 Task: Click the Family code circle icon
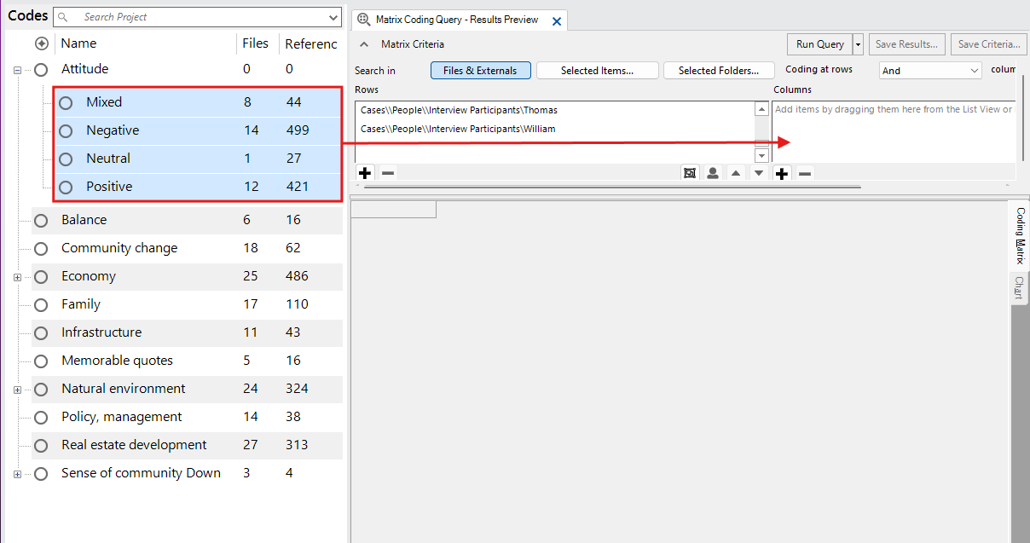[x=41, y=305]
